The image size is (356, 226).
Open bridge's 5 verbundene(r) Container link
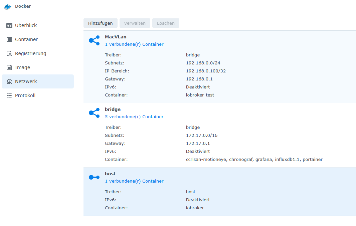pyautogui.click(x=134, y=117)
